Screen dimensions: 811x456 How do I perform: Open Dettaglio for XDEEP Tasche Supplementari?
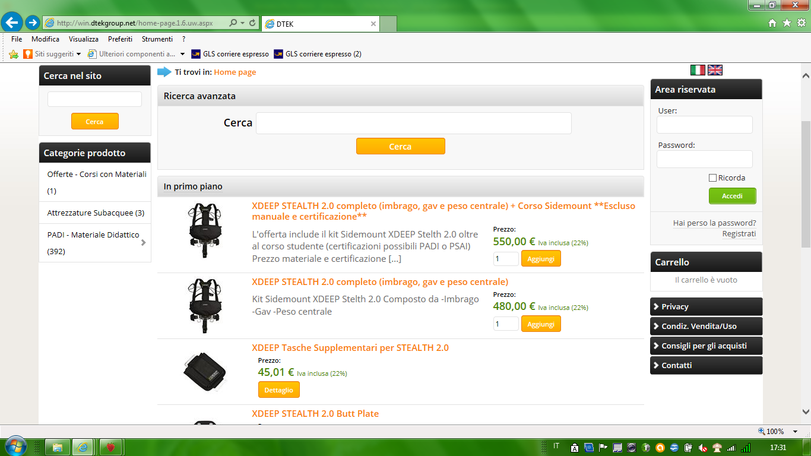pyautogui.click(x=278, y=390)
